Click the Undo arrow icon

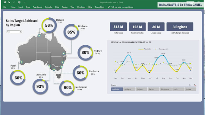(x=9, y=2)
